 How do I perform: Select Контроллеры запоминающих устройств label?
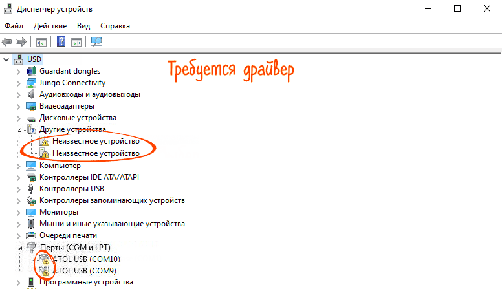pos(112,200)
